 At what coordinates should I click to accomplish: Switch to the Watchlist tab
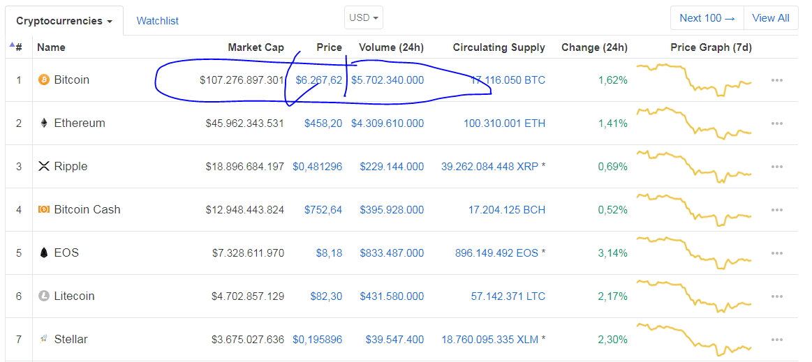[x=157, y=21]
